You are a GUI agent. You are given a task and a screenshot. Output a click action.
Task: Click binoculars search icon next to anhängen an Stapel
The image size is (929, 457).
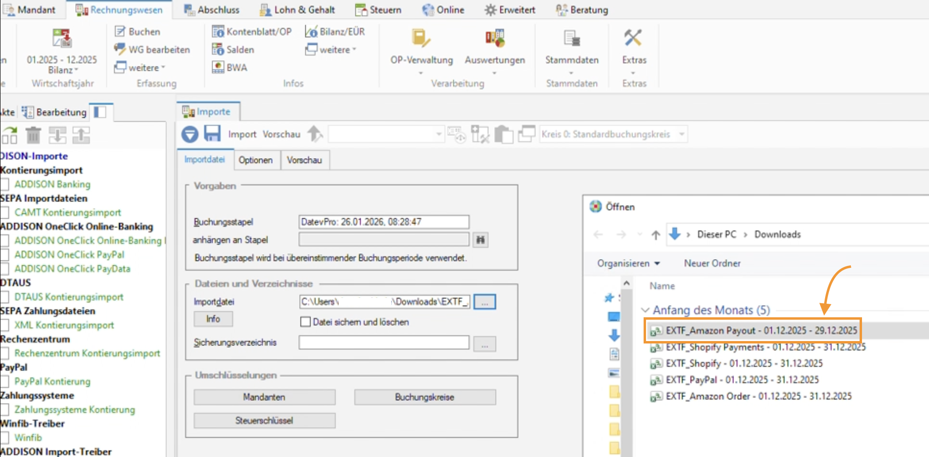pyautogui.click(x=481, y=240)
